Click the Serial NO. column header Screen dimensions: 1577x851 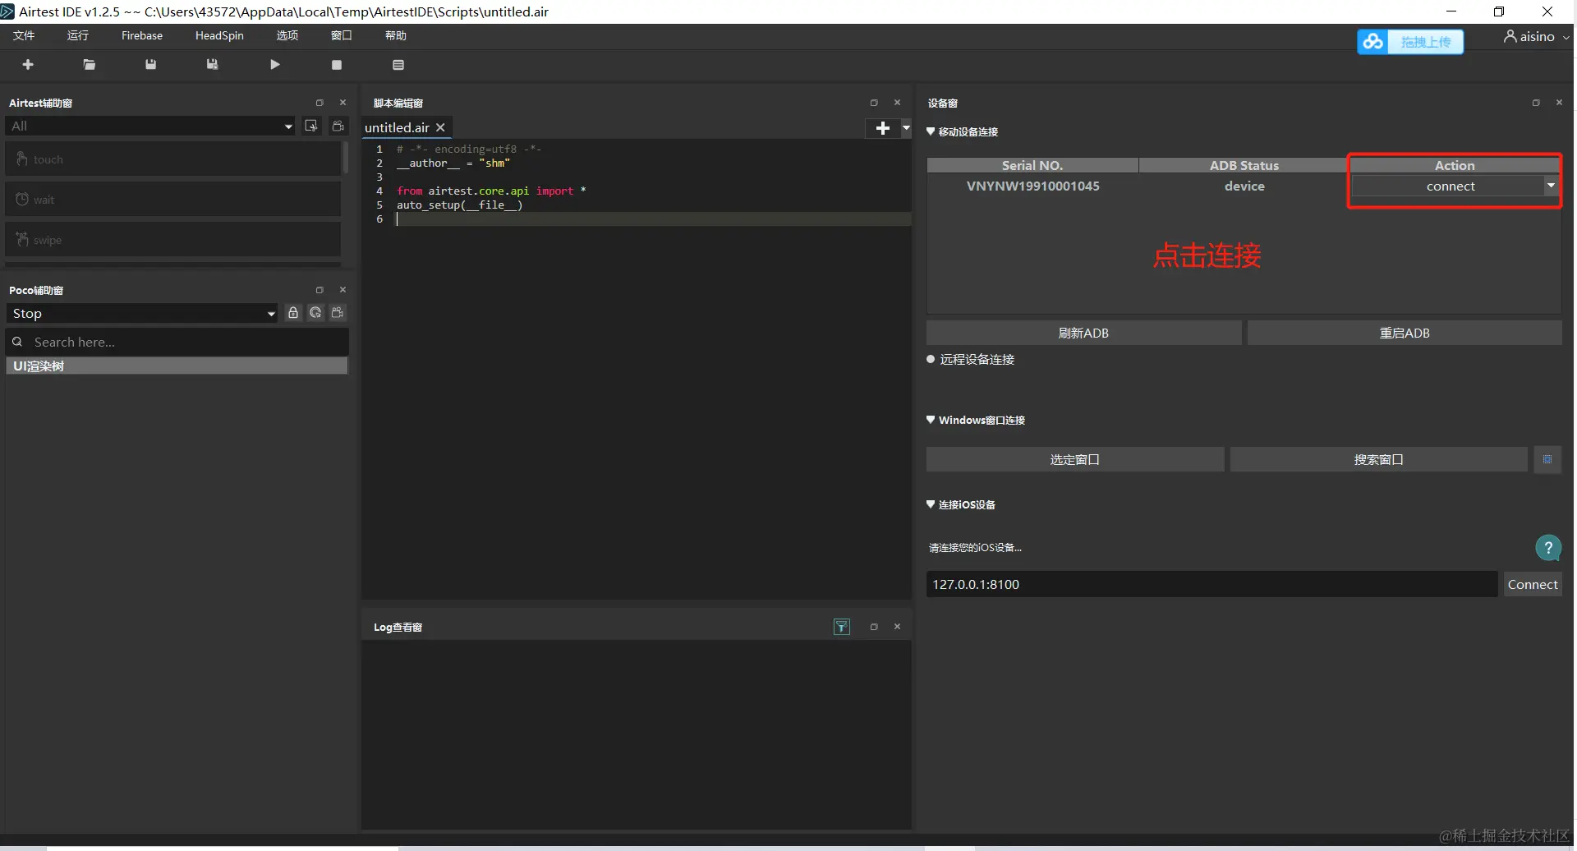1032,165
